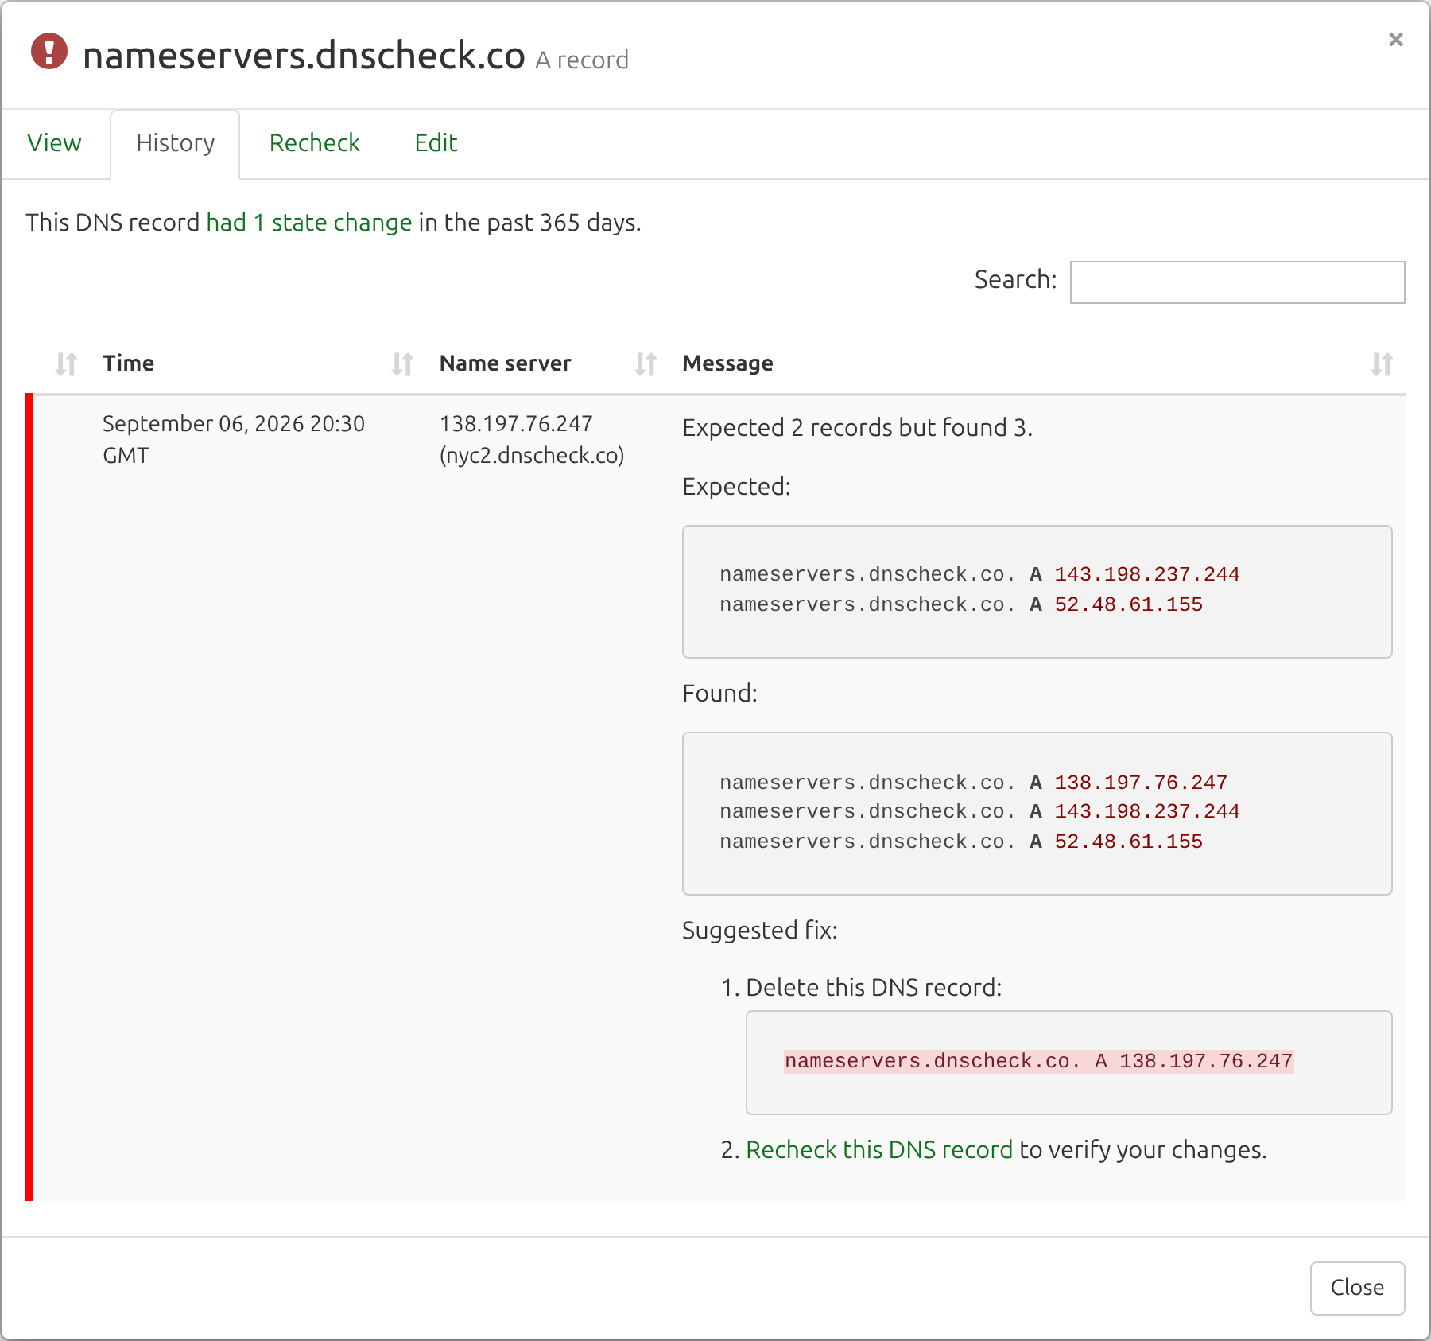Click the 'Expected:' label
This screenshot has width=1431, height=1341.
736,486
